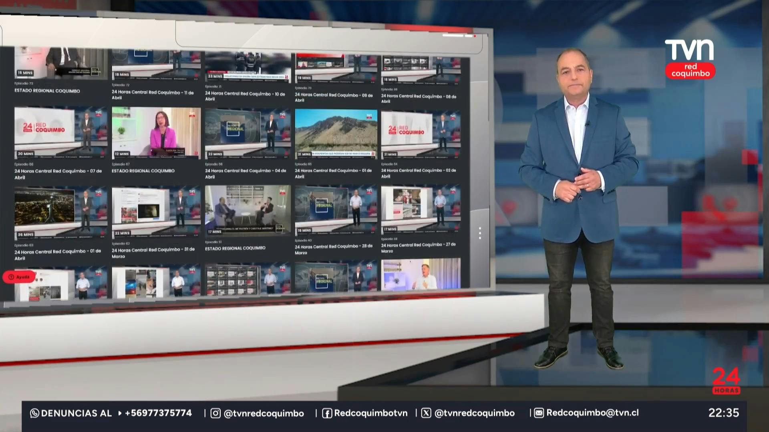Click the title ending '09 de Abril'

[x=334, y=98]
